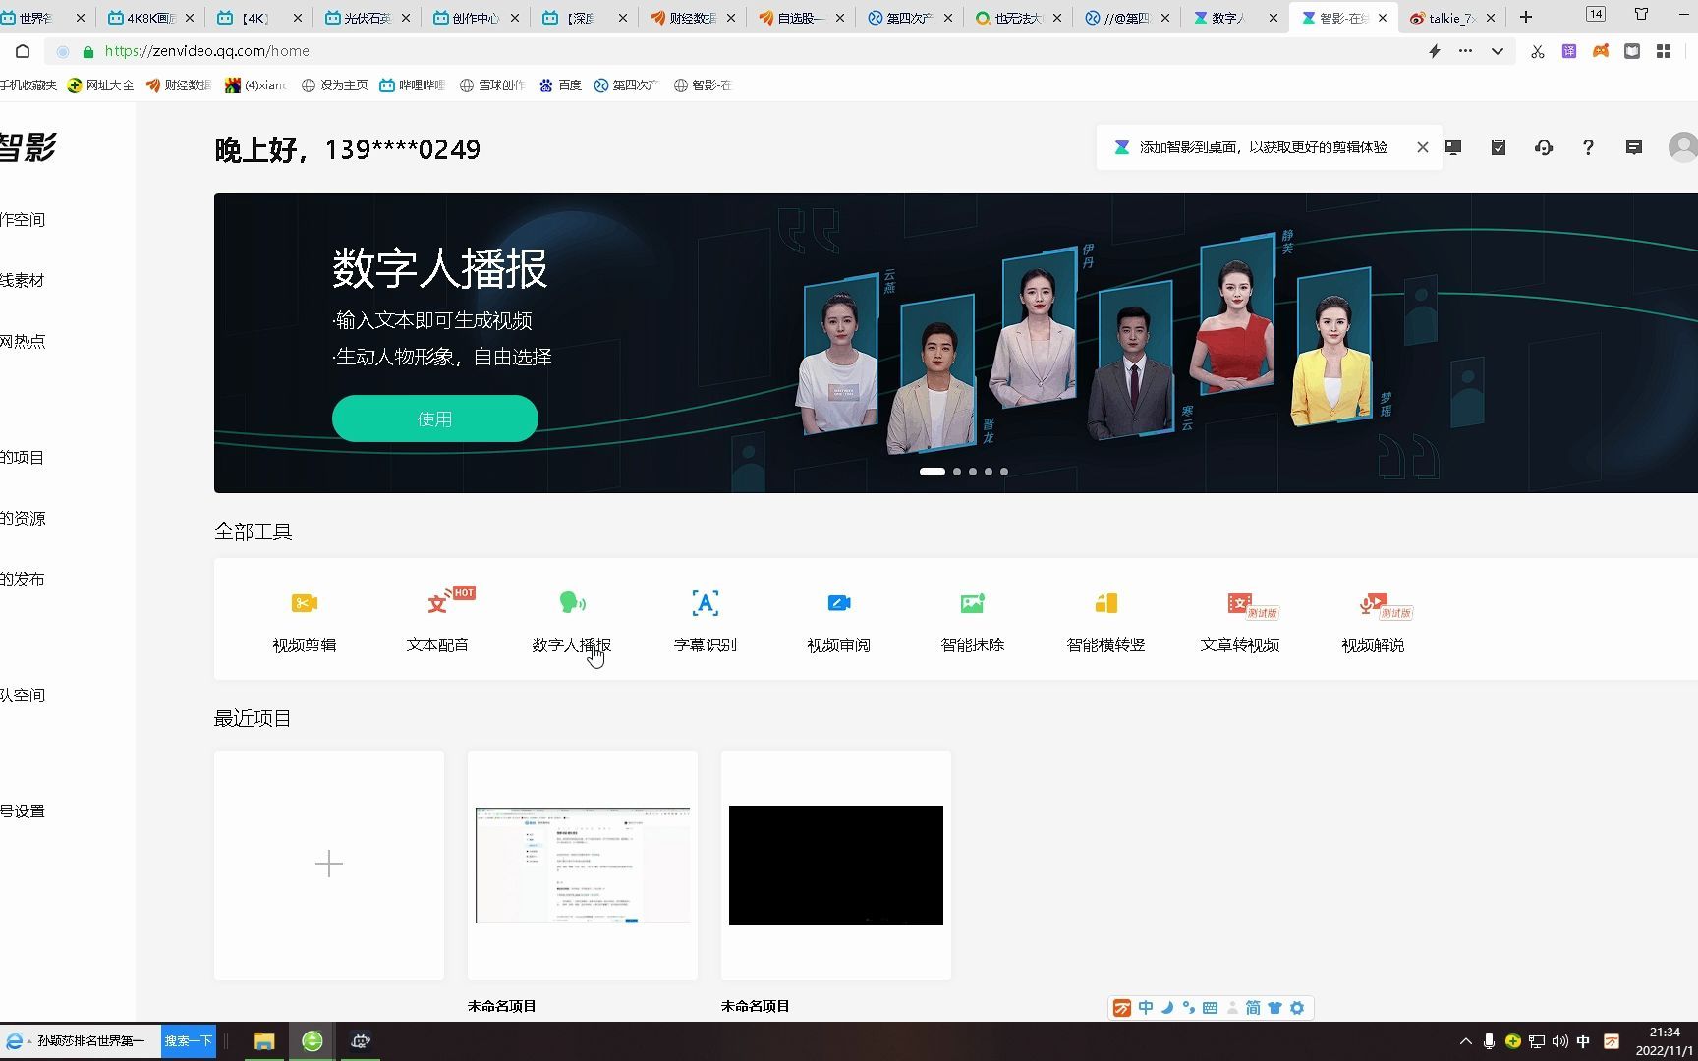1698x1061 pixels.
Task: Open the 百度 bookmark
Action: tap(560, 85)
